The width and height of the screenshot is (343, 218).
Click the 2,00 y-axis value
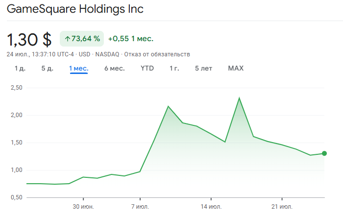(17, 115)
